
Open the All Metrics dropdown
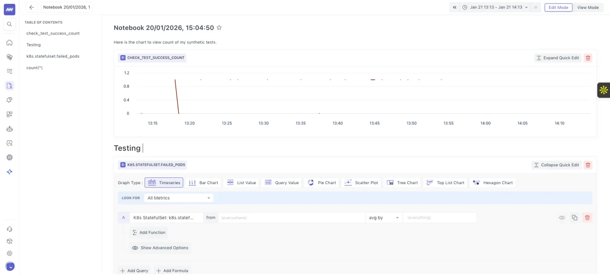point(178,198)
